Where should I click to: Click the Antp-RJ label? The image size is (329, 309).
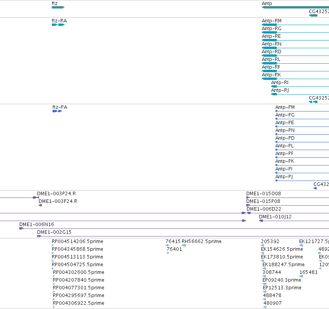click(x=280, y=90)
